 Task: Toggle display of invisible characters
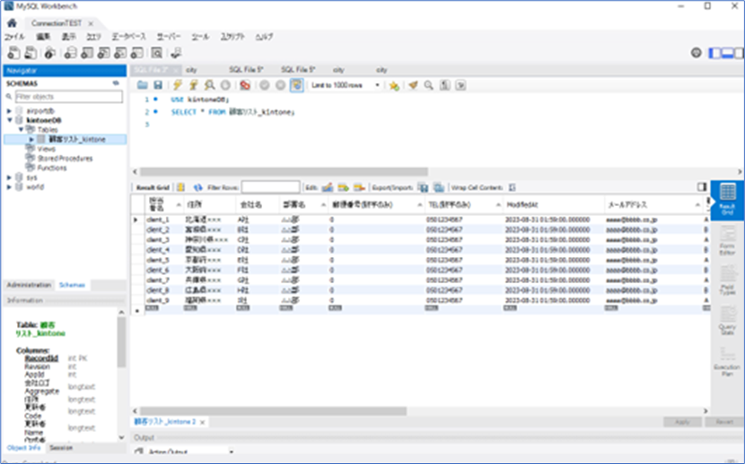point(444,85)
